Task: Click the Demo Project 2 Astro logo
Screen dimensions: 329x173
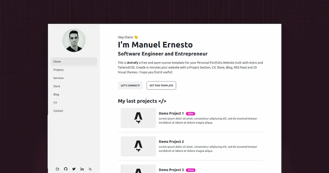Action: [138, 146]
